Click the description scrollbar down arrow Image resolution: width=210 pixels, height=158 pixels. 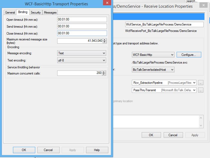point(201,126)
